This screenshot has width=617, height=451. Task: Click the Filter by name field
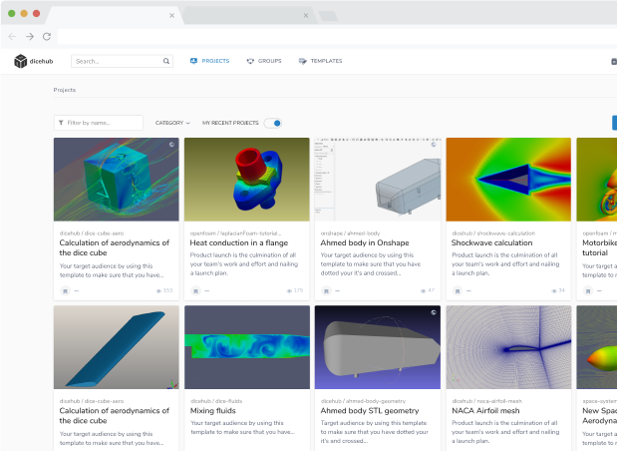pyautogui.click(x=99, y=123)
